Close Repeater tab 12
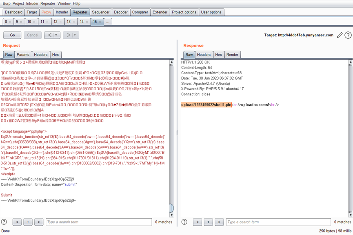The image size is (353, 235). click(x=60, y=22)
